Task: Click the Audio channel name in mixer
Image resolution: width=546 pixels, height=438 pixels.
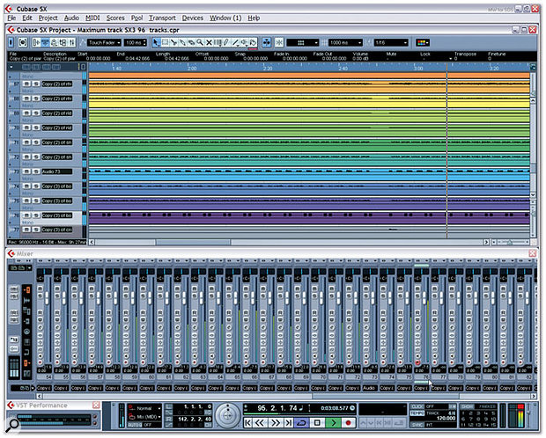Action: [370, 388]
